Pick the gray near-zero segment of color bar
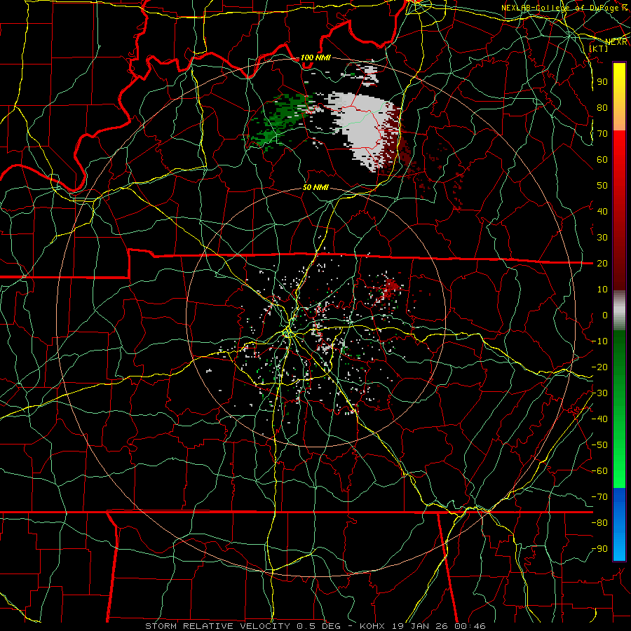The width and height of the screenshot is (631, 631). (619, 311)
